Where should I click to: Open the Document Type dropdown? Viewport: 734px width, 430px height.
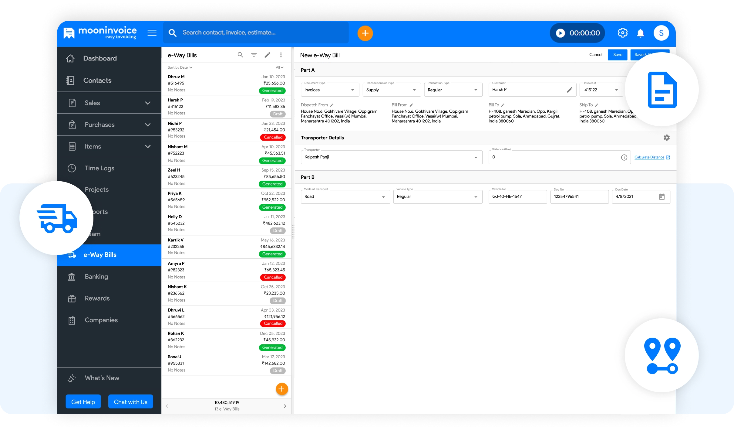tap(330, 90)
